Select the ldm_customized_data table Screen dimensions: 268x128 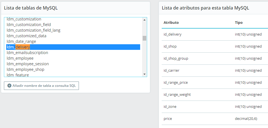pos(27,36)
